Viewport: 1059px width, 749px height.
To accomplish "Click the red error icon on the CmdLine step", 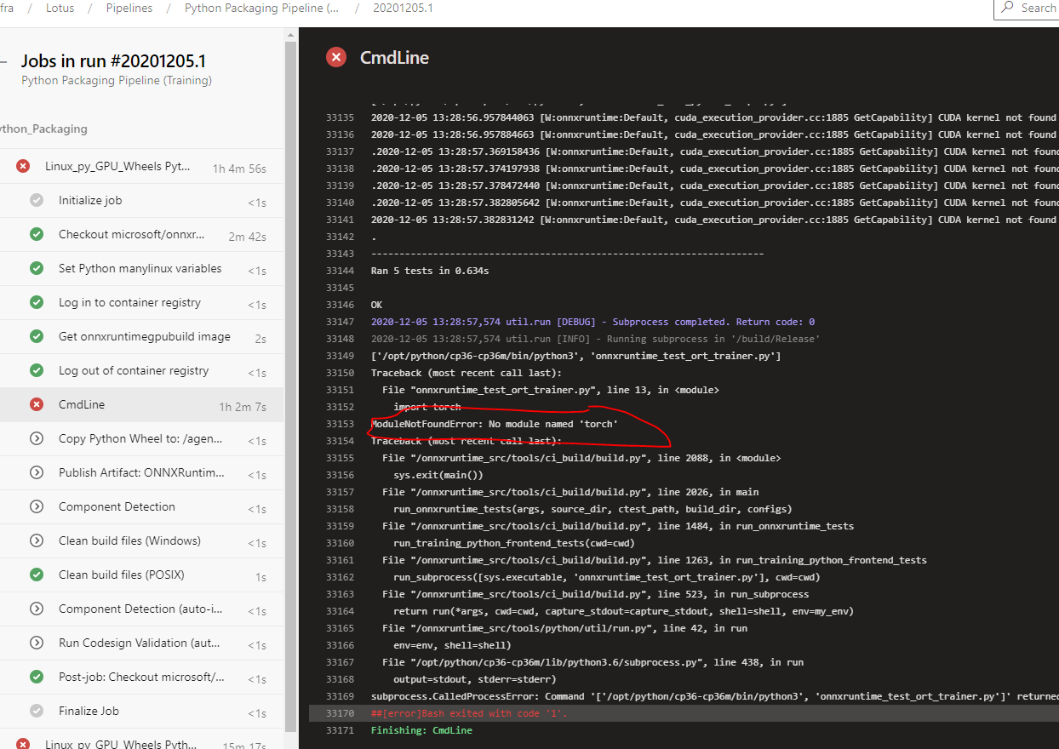I will pos(36,404).
